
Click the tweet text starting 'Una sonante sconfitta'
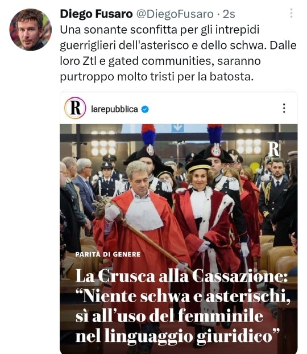(x=178, y=53)
